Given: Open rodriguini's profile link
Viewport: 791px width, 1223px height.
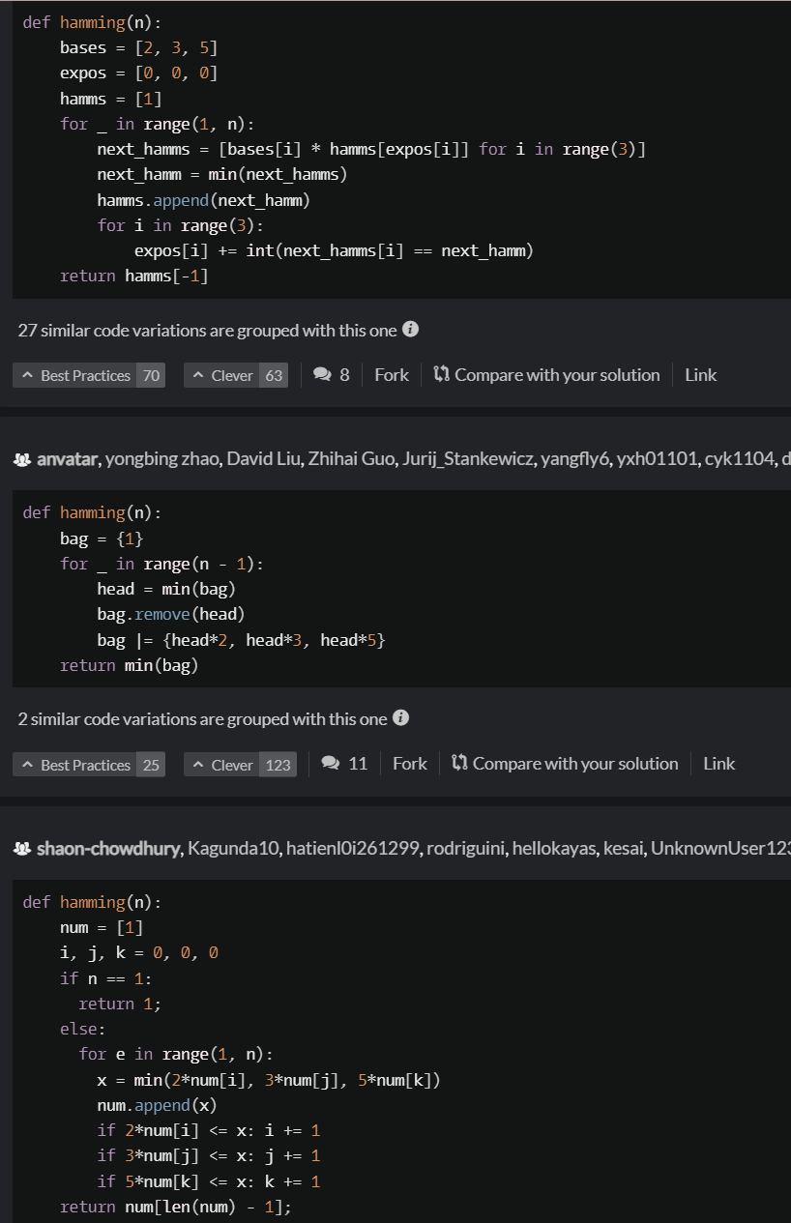Looking at the screenshot, I should pos(466,849).
